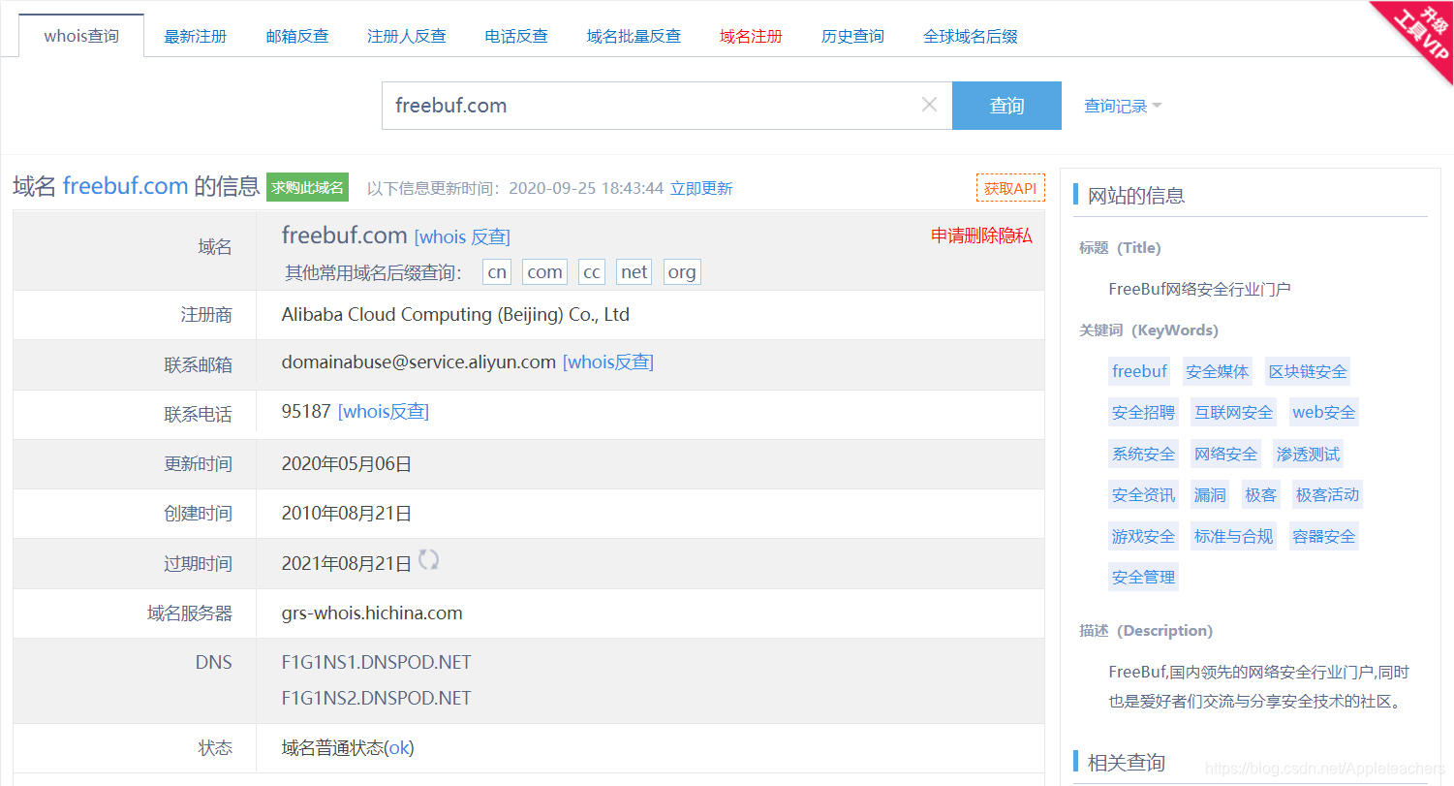Open the 邮箱反查 tab
This screenshot has height=786, width=1454.
pyautogui.click(x=297, y=36)
